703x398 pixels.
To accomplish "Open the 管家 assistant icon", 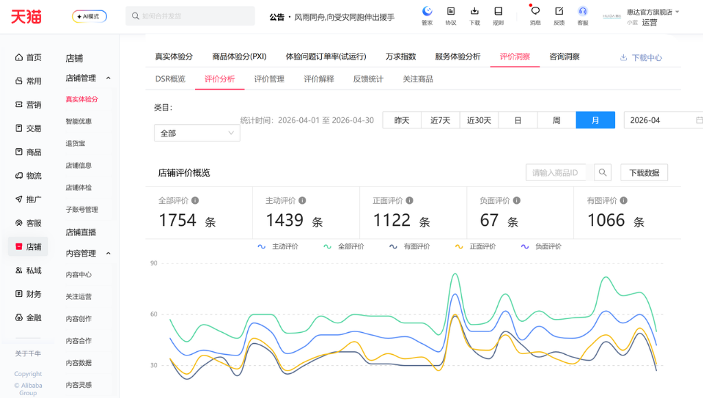I will [x=427, y=16].
